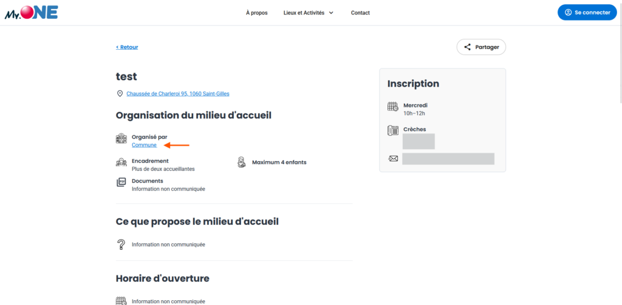
Task: Follow the Retour back link
Action: coord(127,47)
